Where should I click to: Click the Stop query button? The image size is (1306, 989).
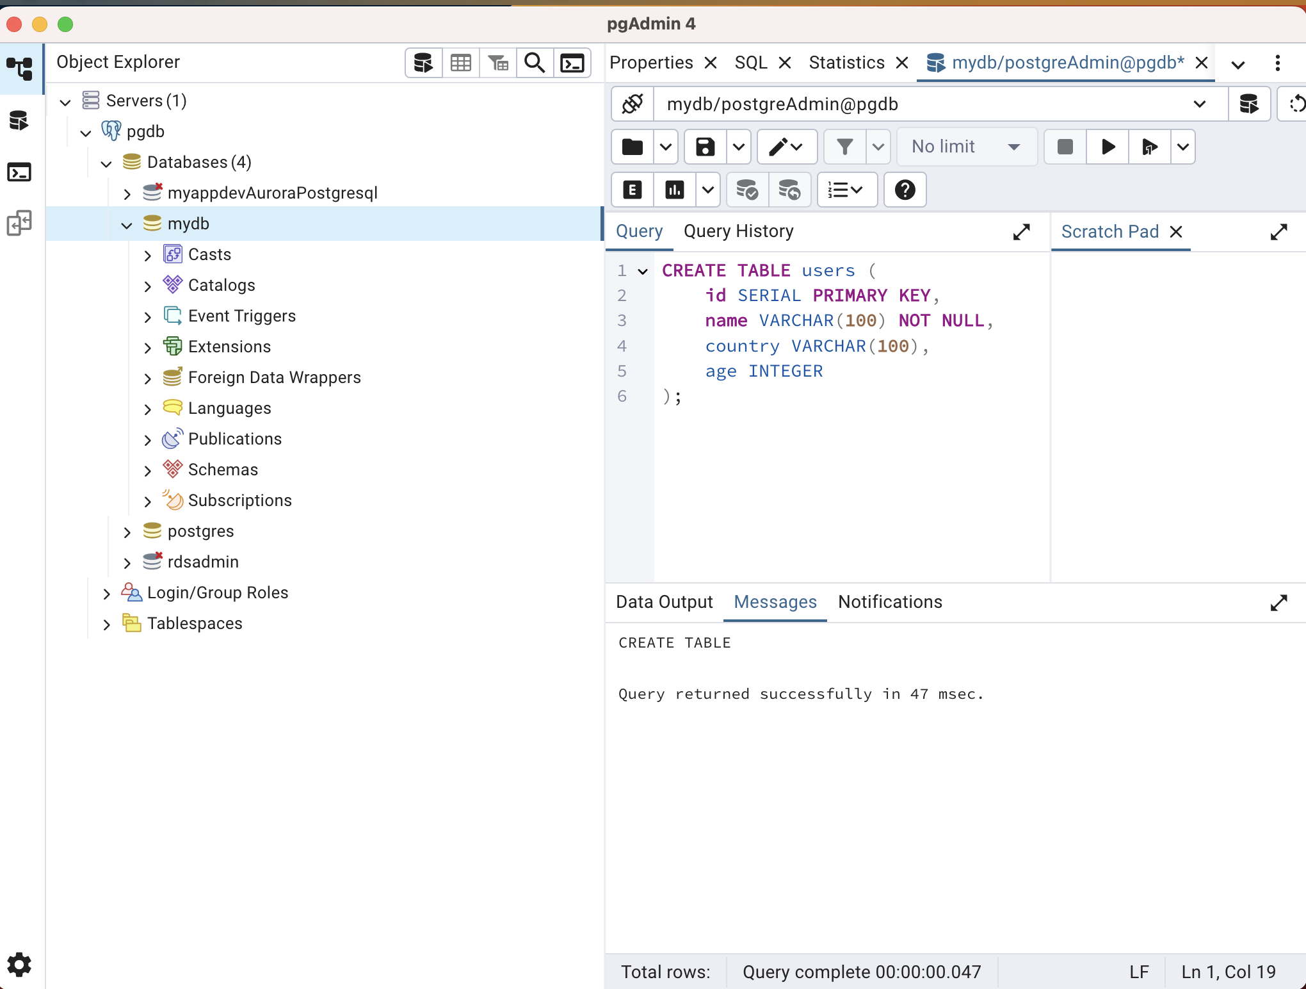point(1065,147)
